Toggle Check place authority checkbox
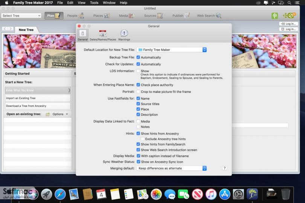Image resolution: width=305 pixels, height=203 pixels. pos(138,85)
